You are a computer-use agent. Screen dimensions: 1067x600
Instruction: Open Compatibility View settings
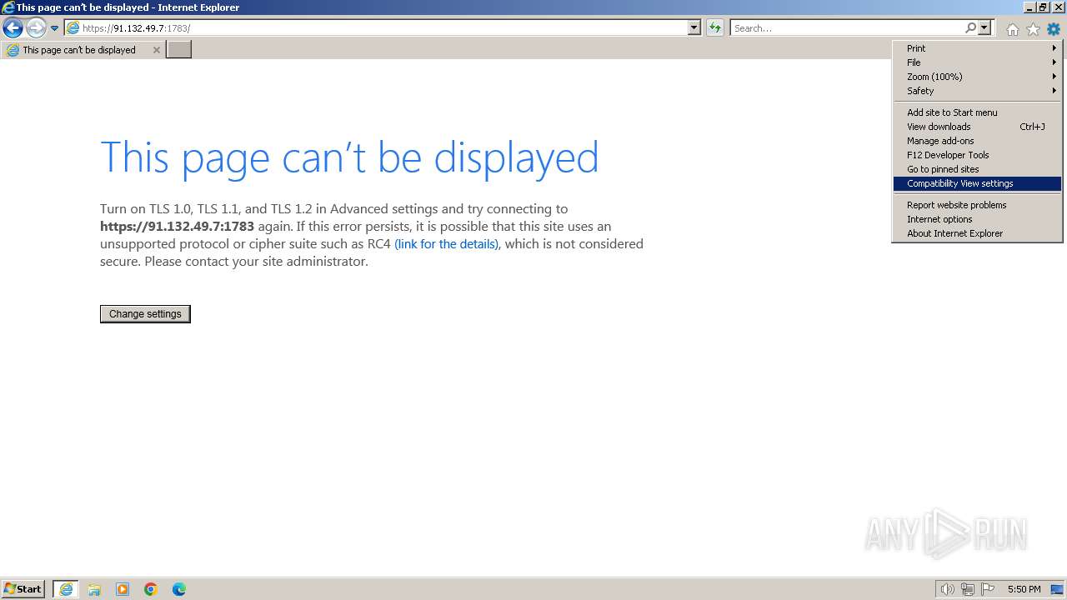[x=977, y=183]
